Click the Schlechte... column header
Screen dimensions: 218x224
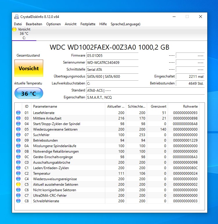point(136,106)
